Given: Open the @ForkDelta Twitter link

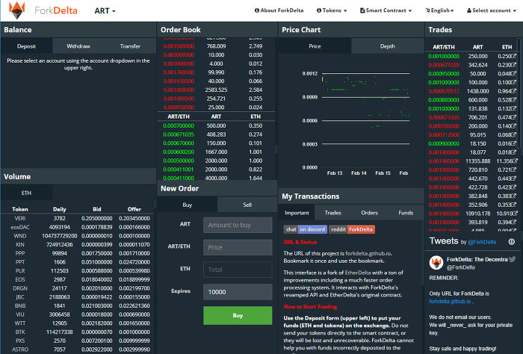Looking at the screenshot, I should click(482, 242).
